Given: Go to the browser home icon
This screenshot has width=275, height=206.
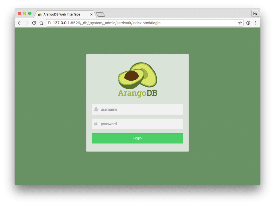Looking at the screenshot, I should pyautogui.click(x=41, y=23).
